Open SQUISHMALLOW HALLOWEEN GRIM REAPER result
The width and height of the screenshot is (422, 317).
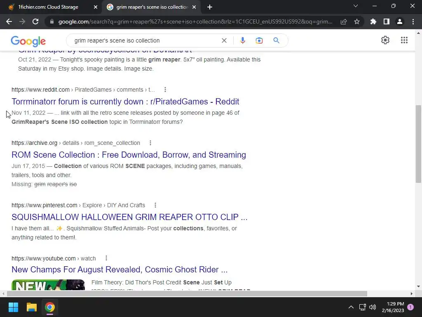pyautogui.click(x=129, y=217)
